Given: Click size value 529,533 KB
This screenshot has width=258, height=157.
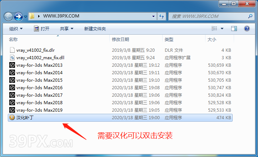Looking at the screenshot, I should pyautogui.click(x=219, y=110).
